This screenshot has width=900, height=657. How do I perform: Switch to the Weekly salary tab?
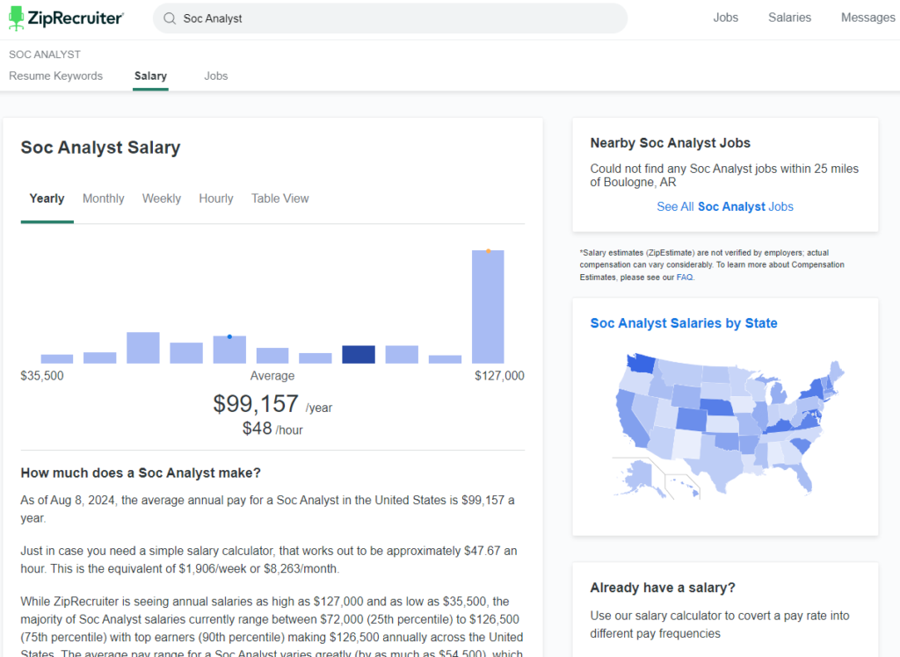162,199
